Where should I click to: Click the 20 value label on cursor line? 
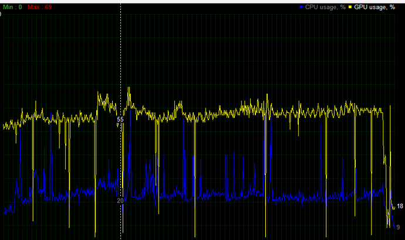[120, 201]
